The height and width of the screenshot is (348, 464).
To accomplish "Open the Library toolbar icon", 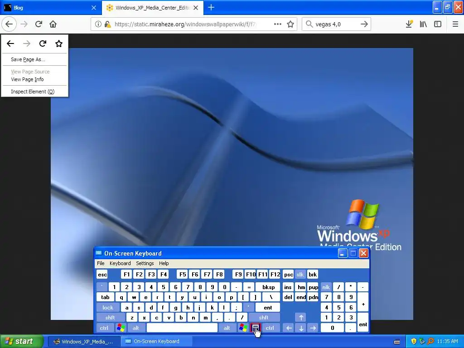I will (x=423, y=24).
